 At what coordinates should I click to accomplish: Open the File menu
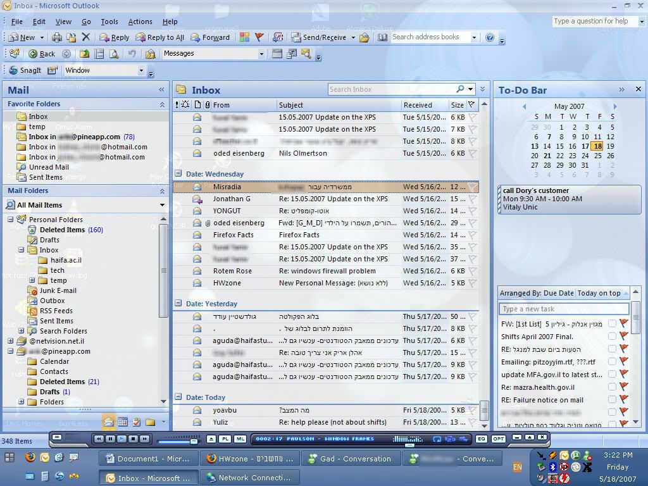coord(17,22)
